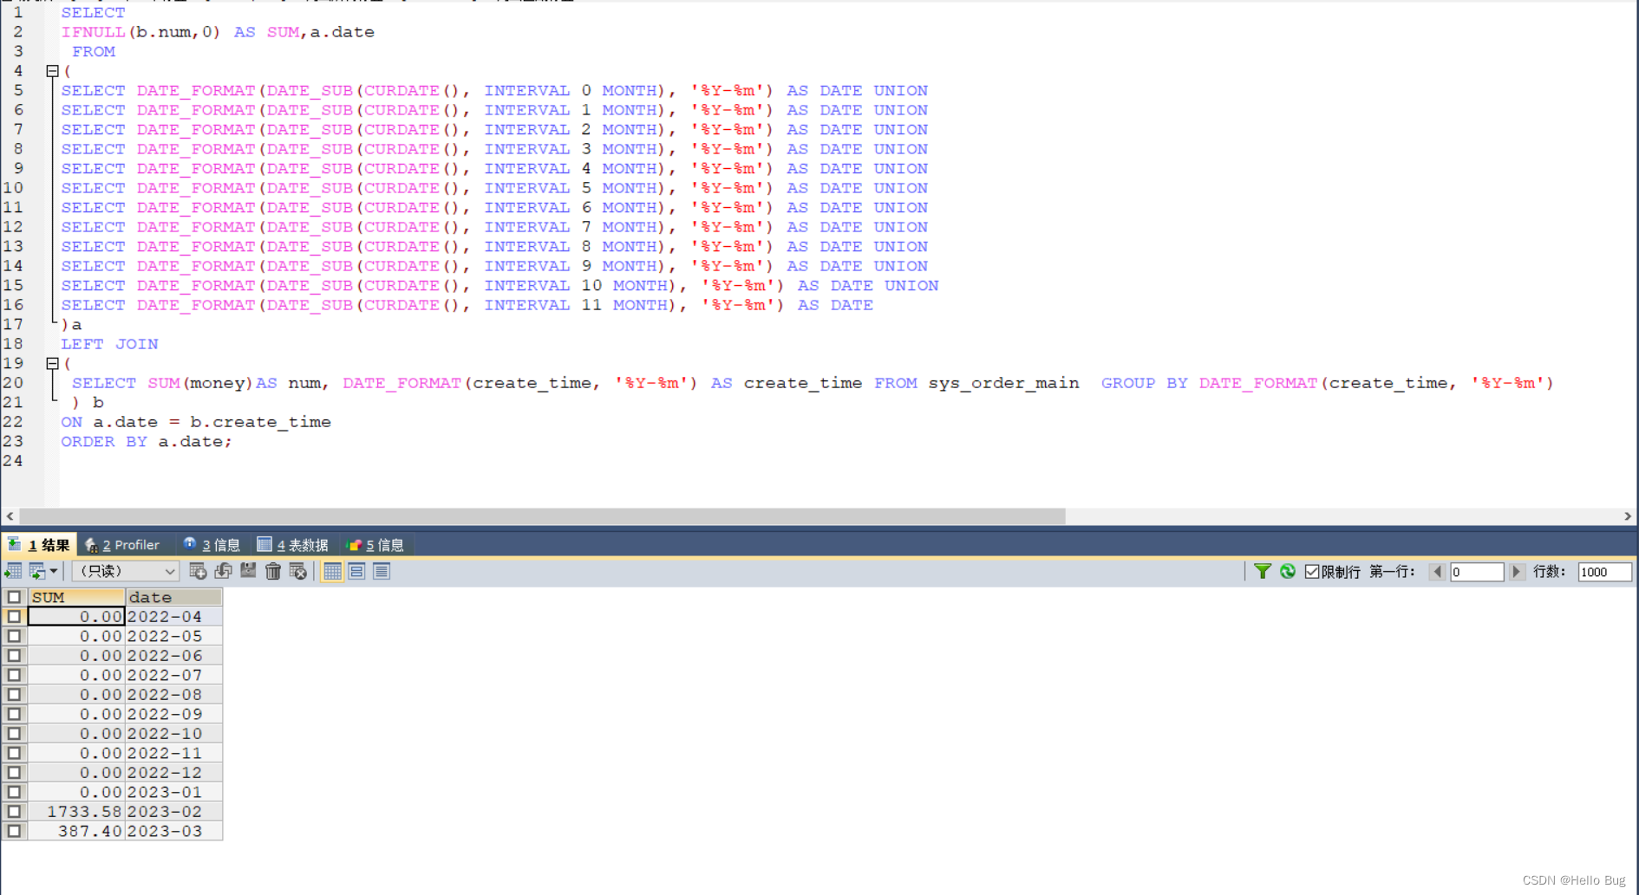This screenshot has width=1639, height=895.
Task: Collapse the code fold at line 19
Action: [52, 364]
